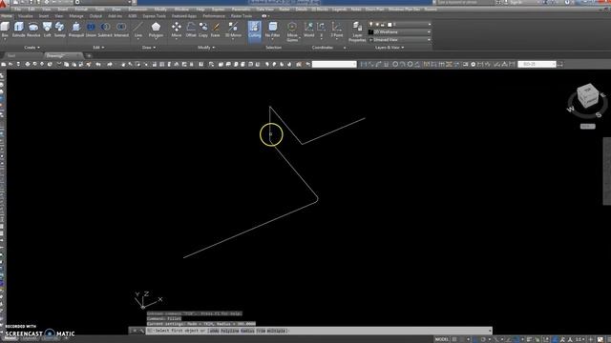Viewport: 611px width, 343px height.
Task: Open the workspace dropdown in title bar
Action: click(103, 2)
